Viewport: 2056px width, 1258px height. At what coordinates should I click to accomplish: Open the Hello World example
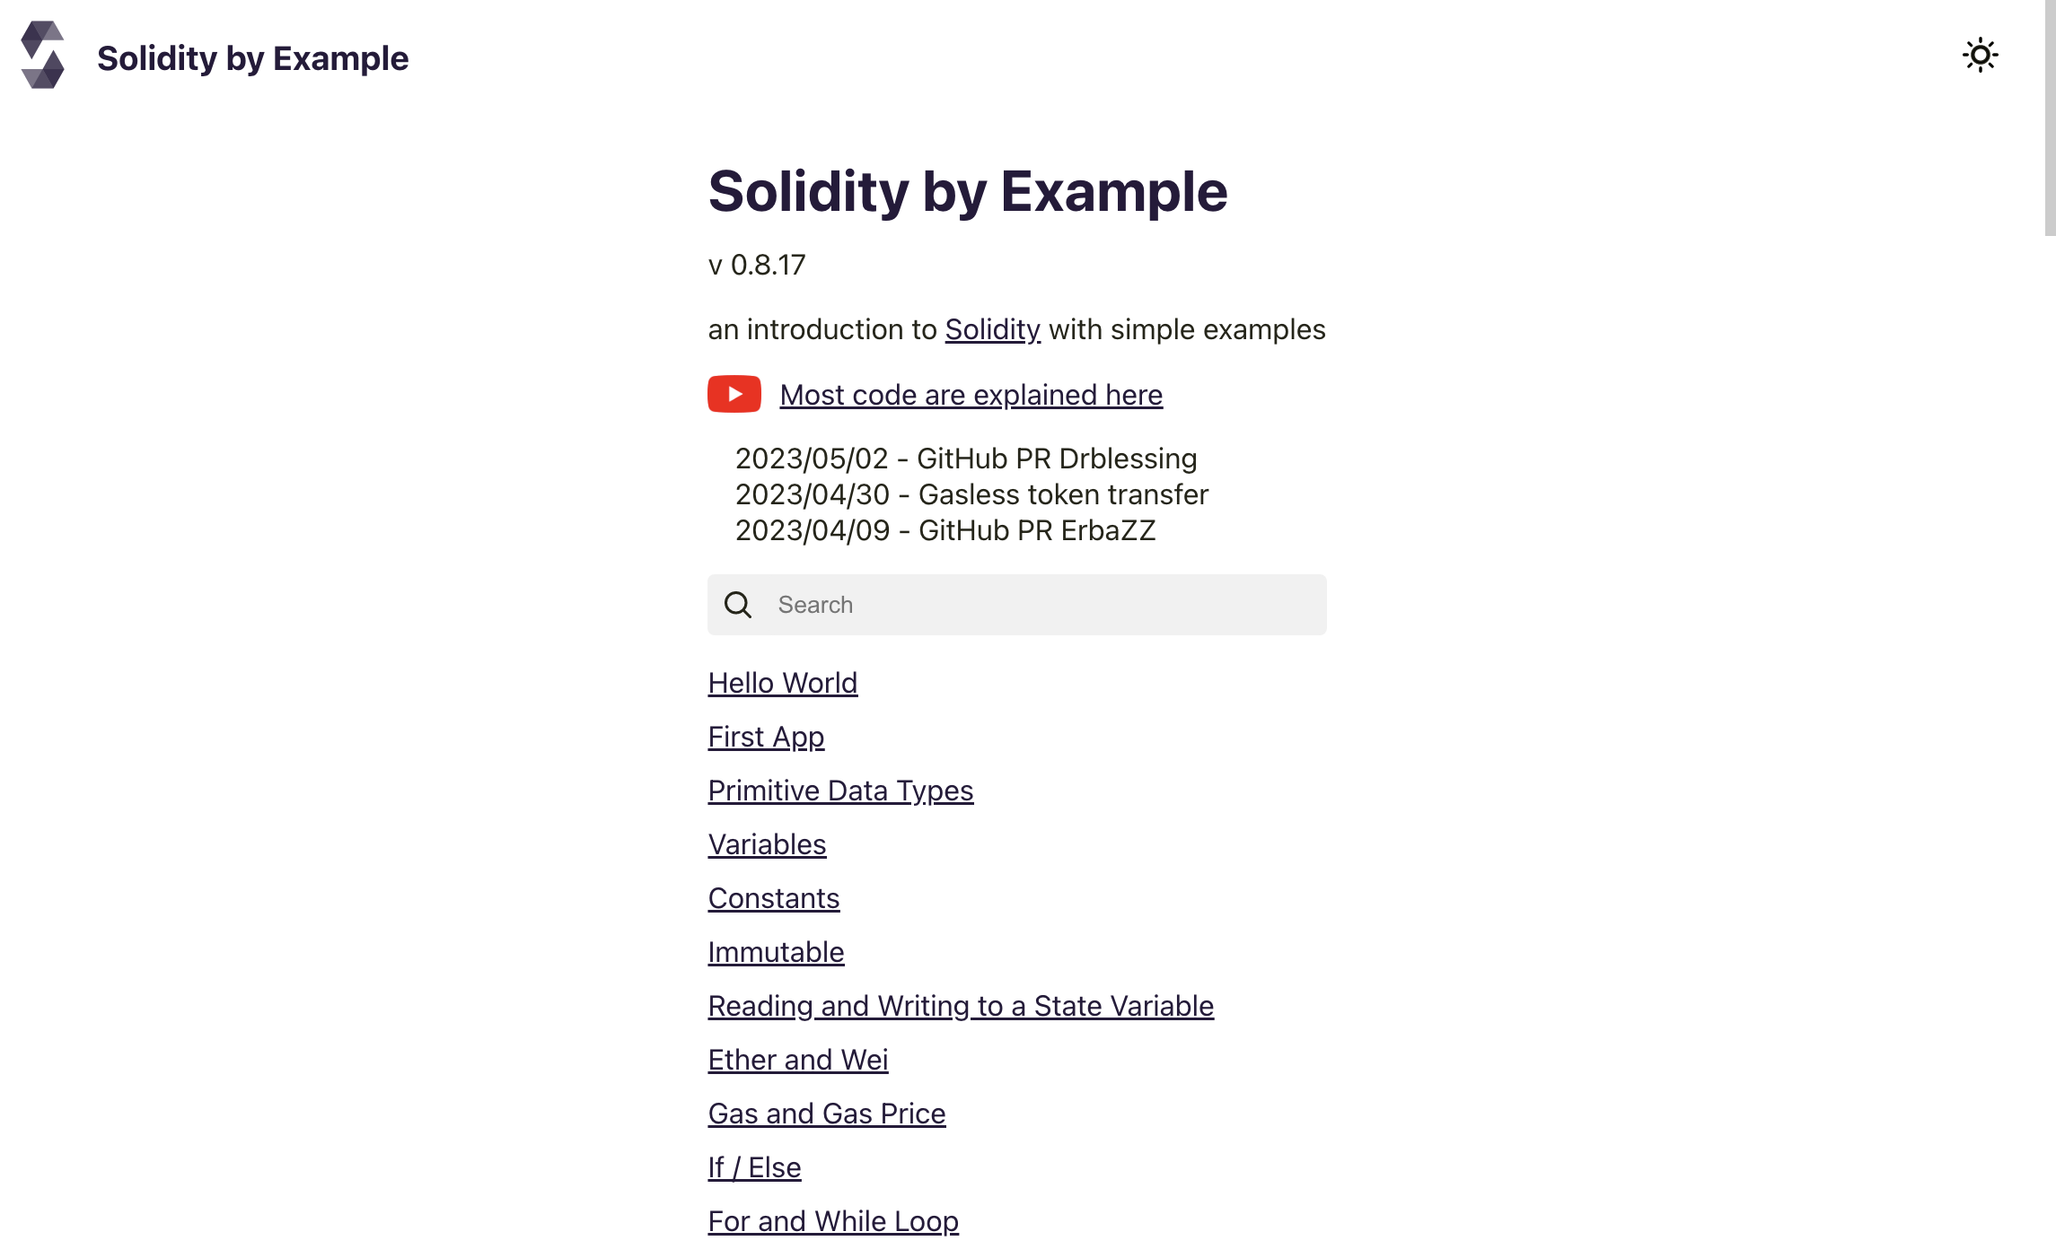[x=782, y=683]
